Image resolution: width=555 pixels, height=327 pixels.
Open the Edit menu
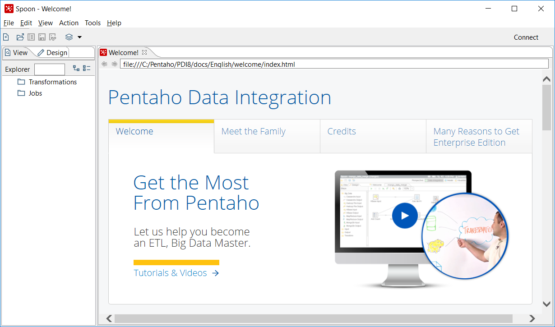(x=26, y=23)
